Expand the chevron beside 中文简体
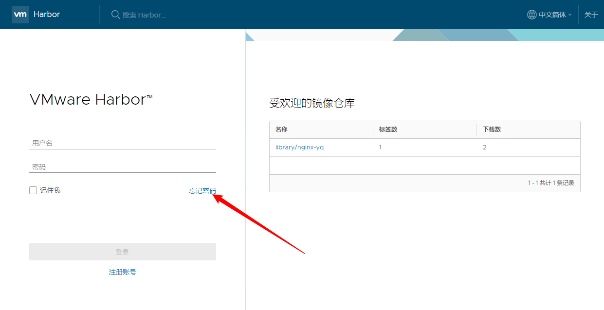 [570, 15]
